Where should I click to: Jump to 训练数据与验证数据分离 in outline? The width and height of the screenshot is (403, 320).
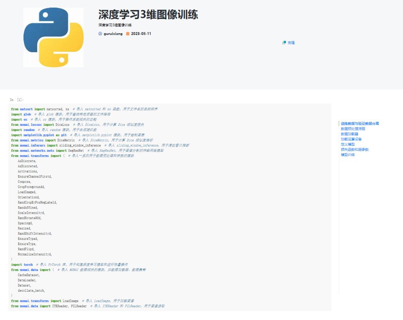(x=360, y=123)
